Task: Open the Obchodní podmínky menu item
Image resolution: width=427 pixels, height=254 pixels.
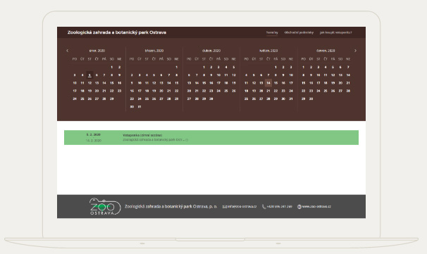Action: [299, 32]
